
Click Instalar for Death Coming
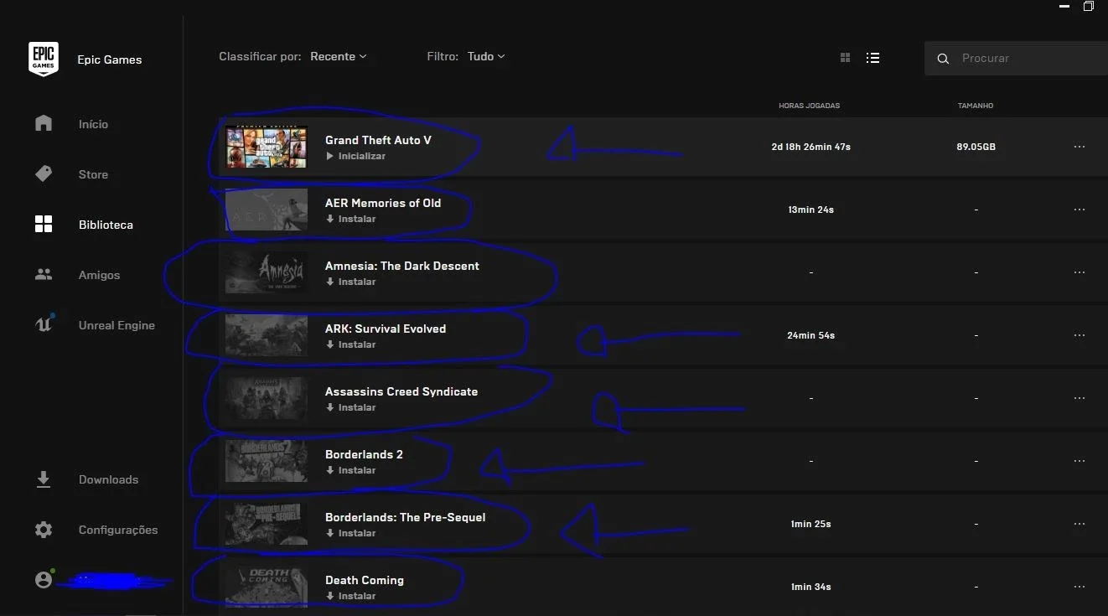pyautogui.click(x=350, y=596)
